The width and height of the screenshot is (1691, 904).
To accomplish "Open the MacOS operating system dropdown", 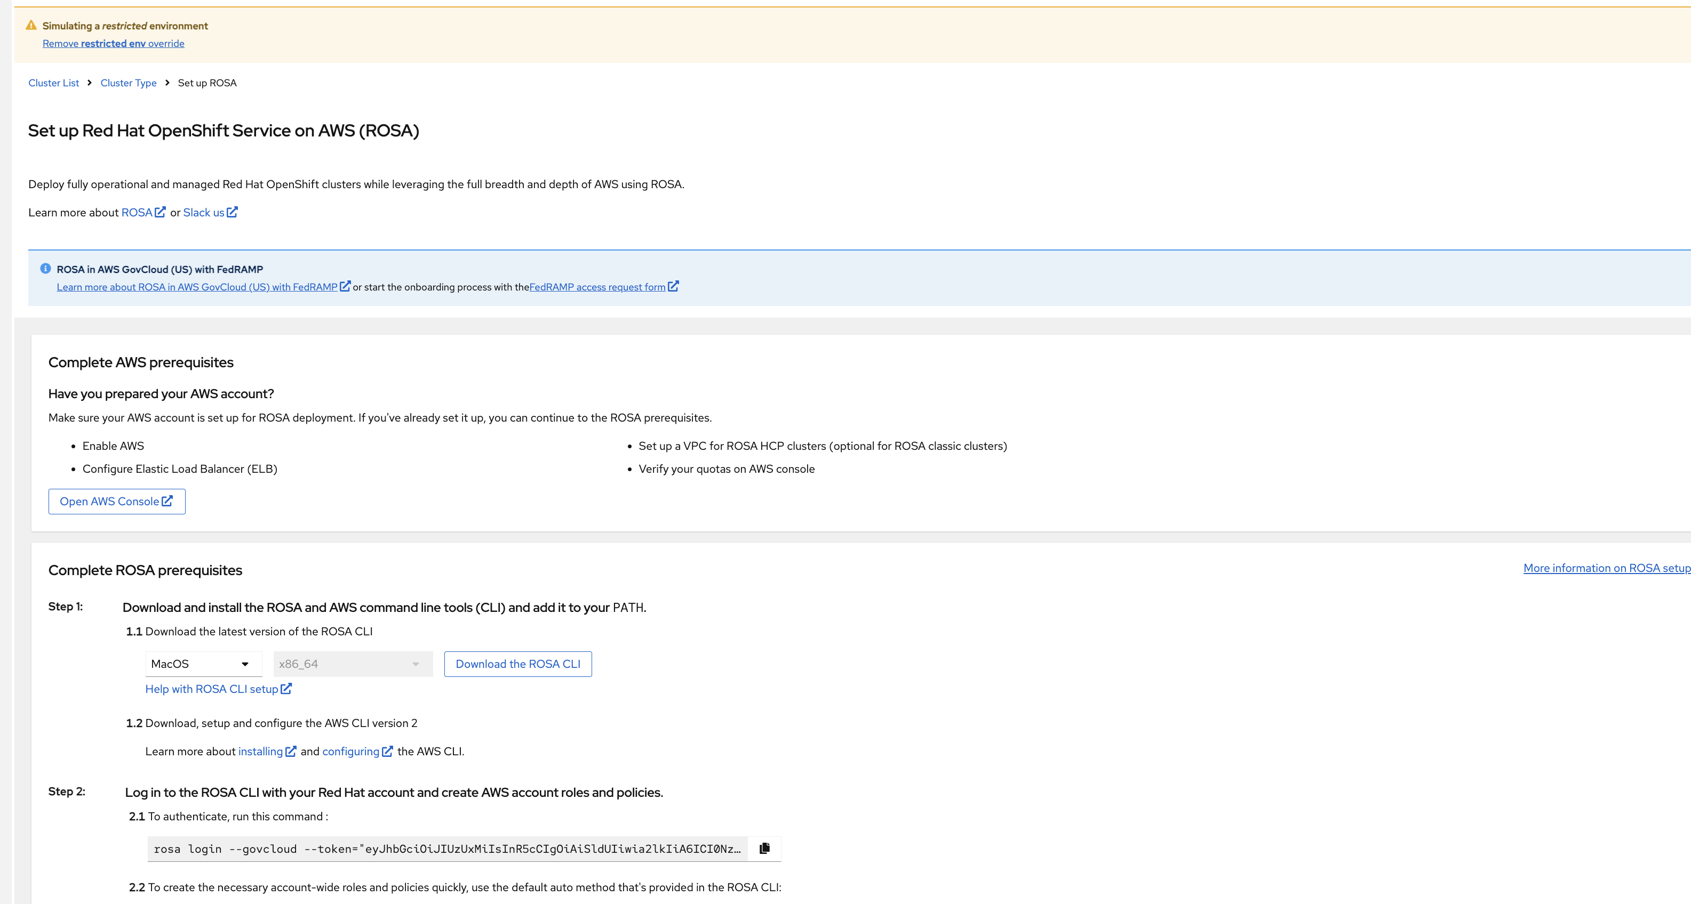I will [203, 664].
